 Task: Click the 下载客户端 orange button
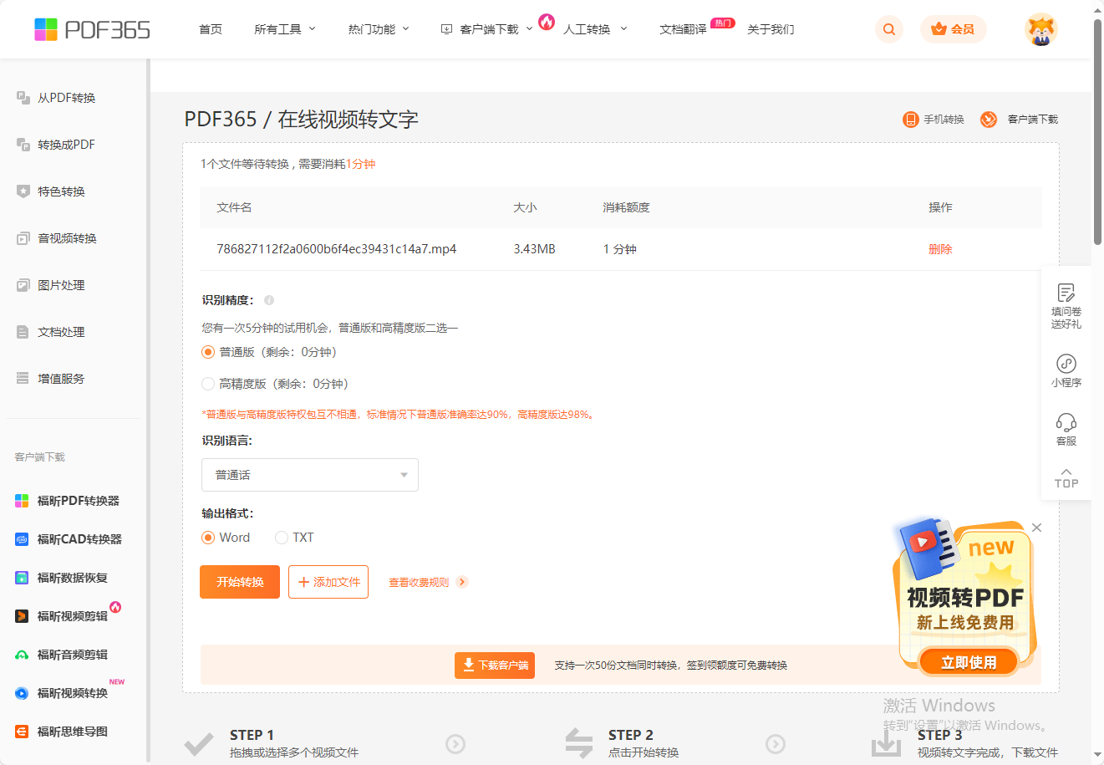coord(495,666)
